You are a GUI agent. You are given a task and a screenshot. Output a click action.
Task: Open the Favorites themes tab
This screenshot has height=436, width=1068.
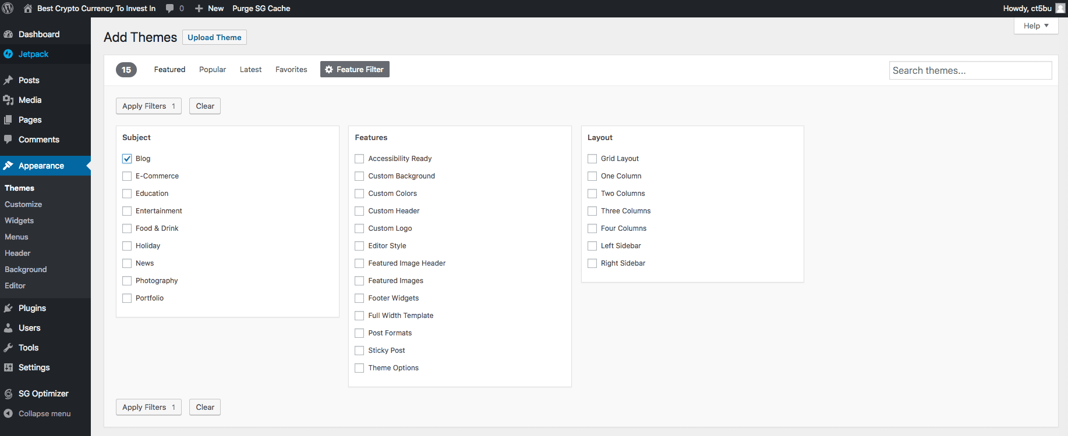click(291, 69)
